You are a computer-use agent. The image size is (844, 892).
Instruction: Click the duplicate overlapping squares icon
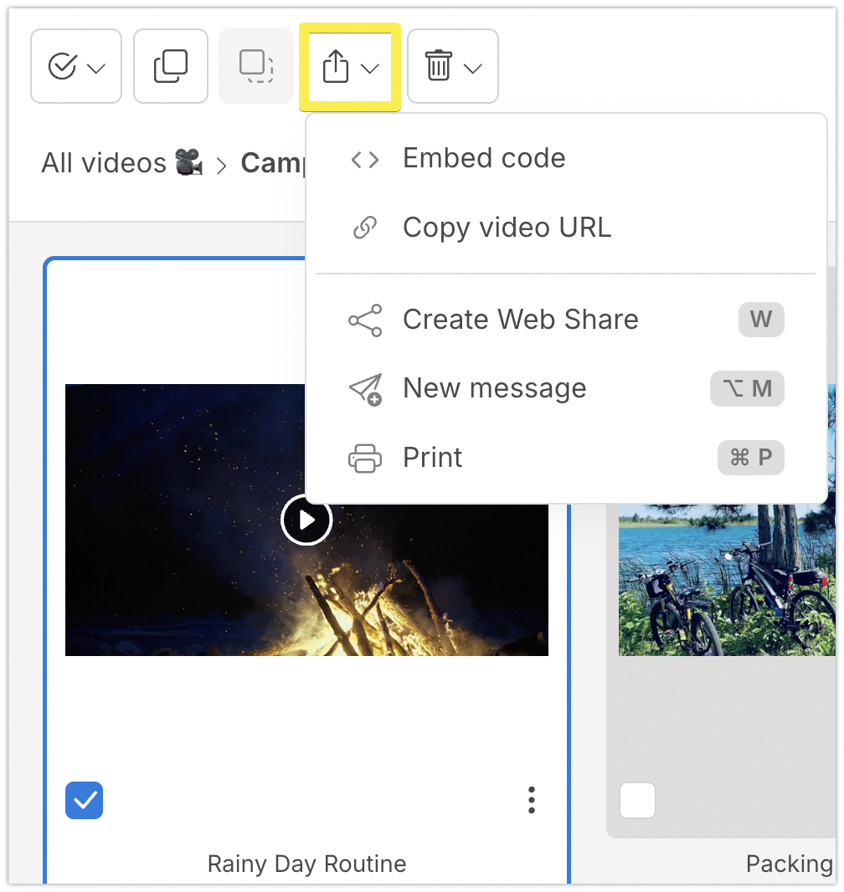coord(171,66)
